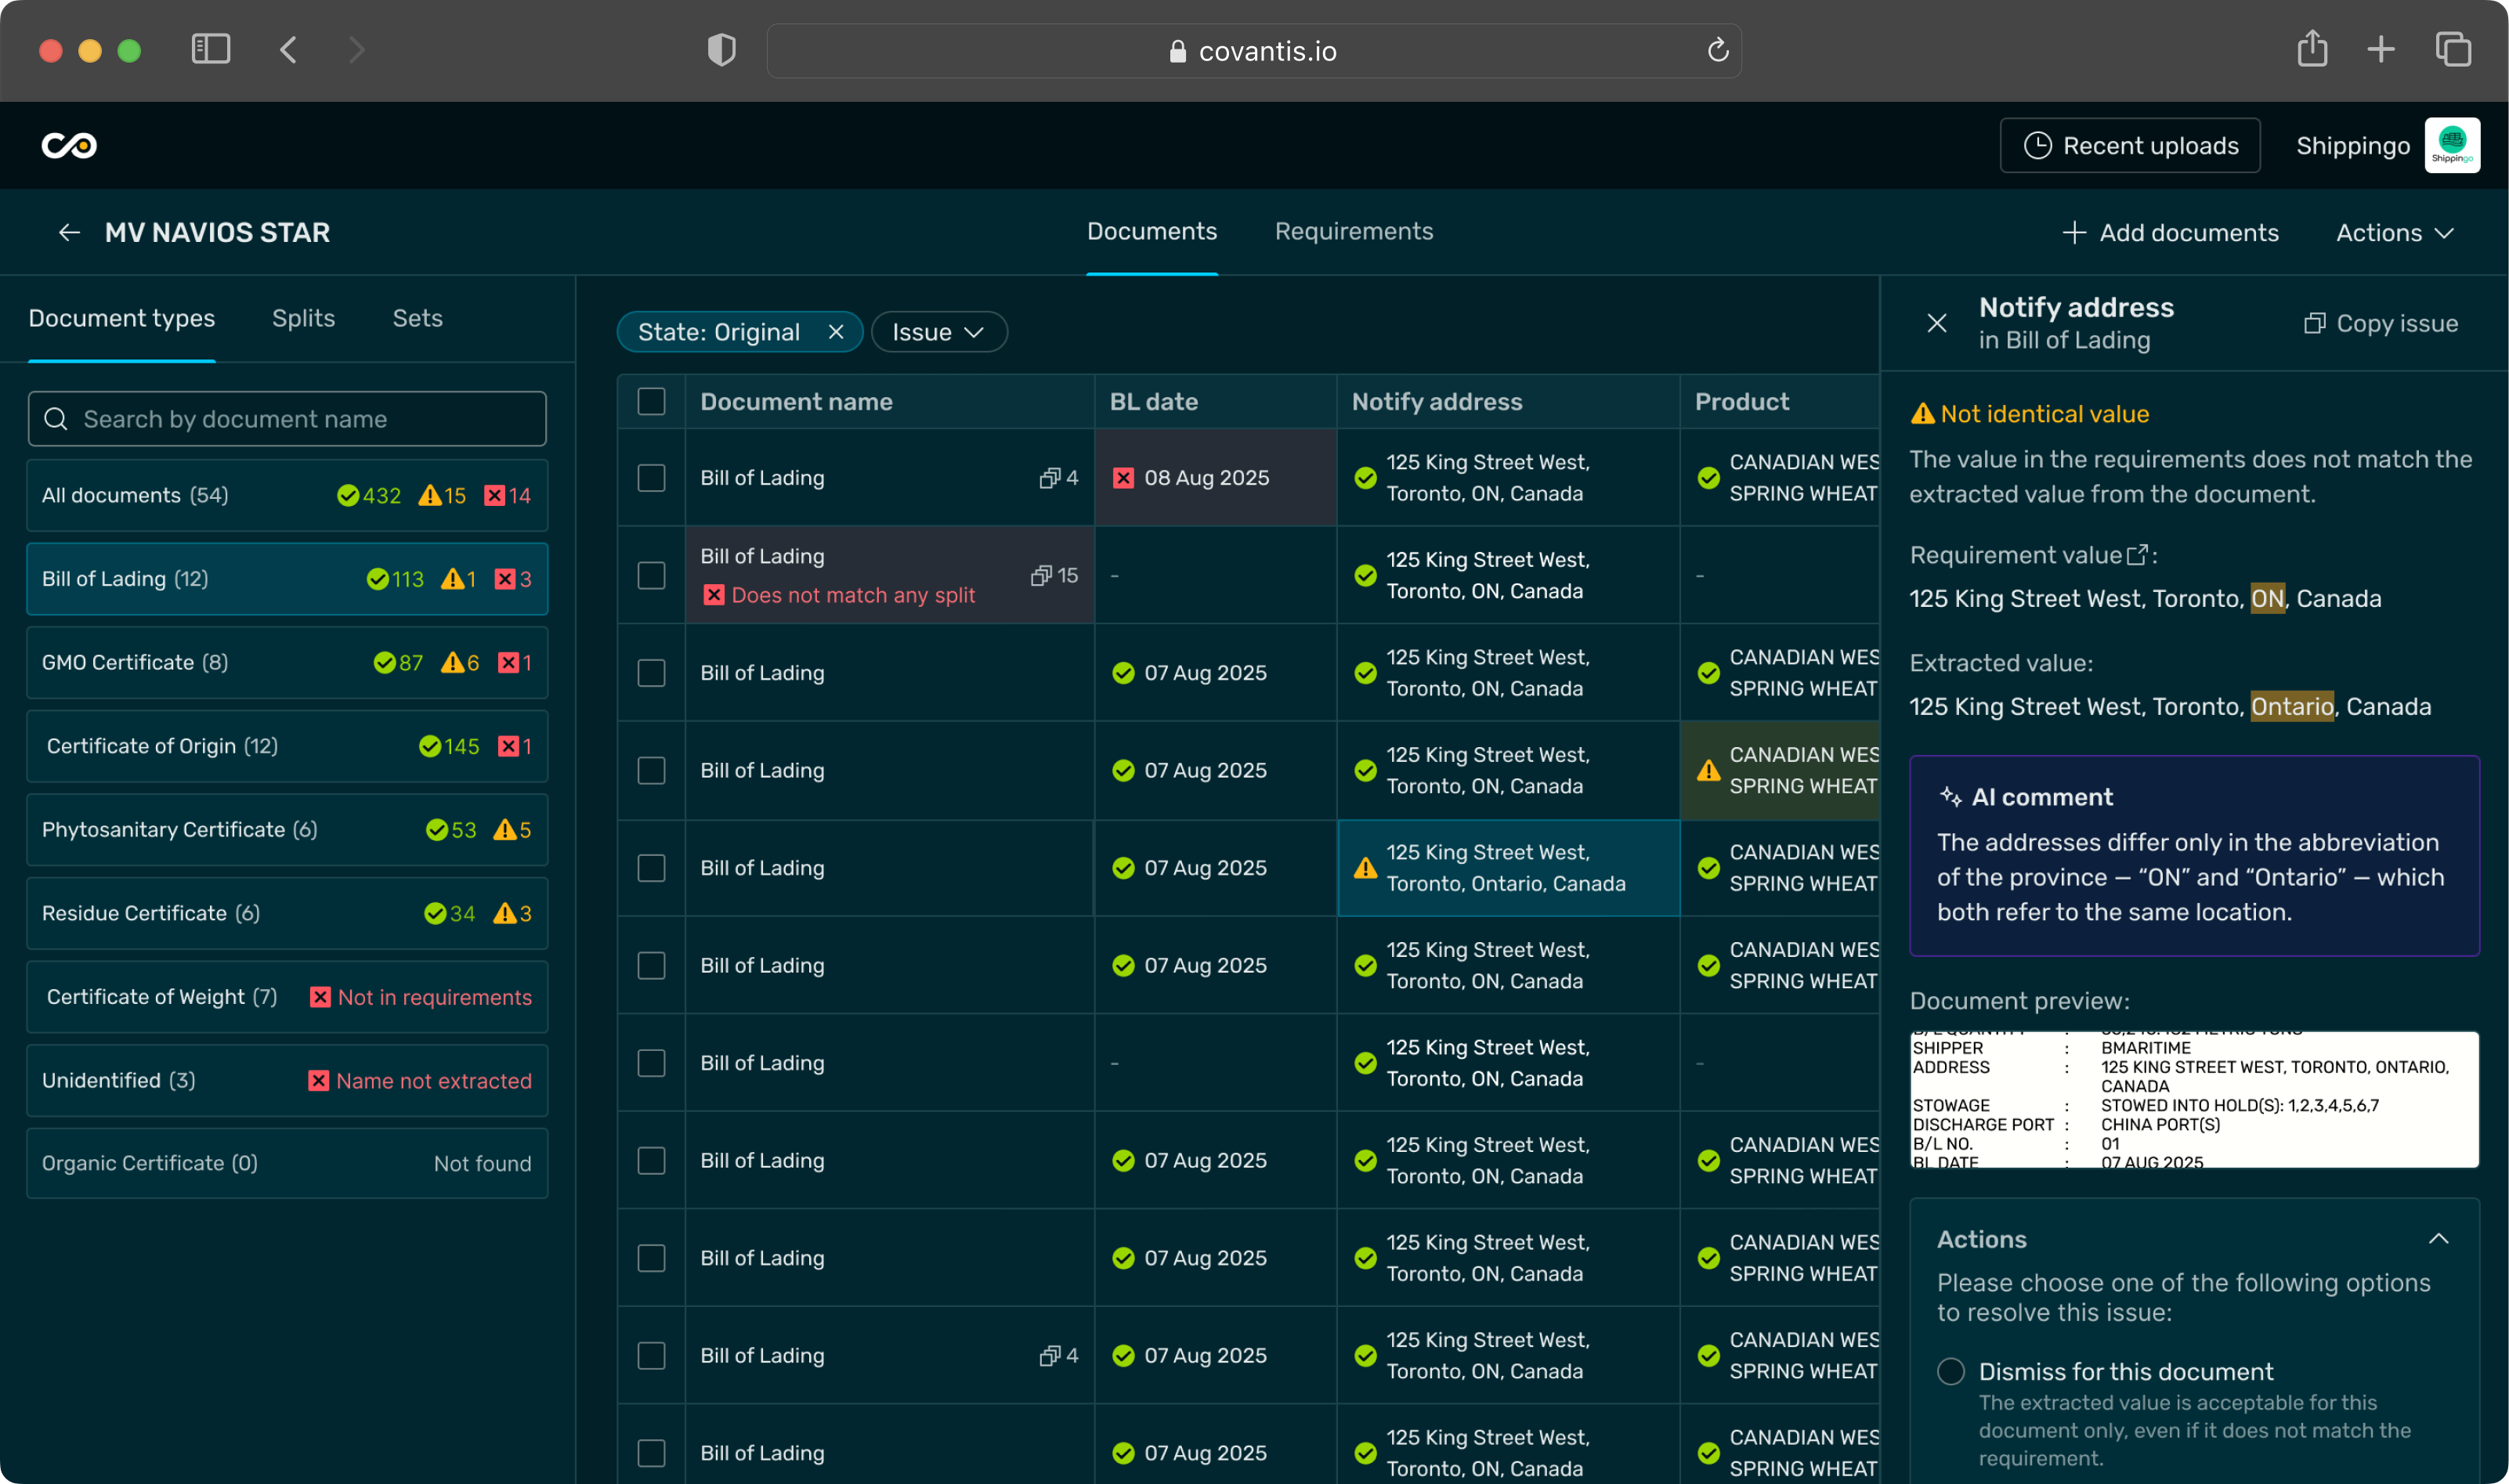Open requirement value external link icon
Viewport: 2509px width, 1484px height.
(x=2136, y=555)
